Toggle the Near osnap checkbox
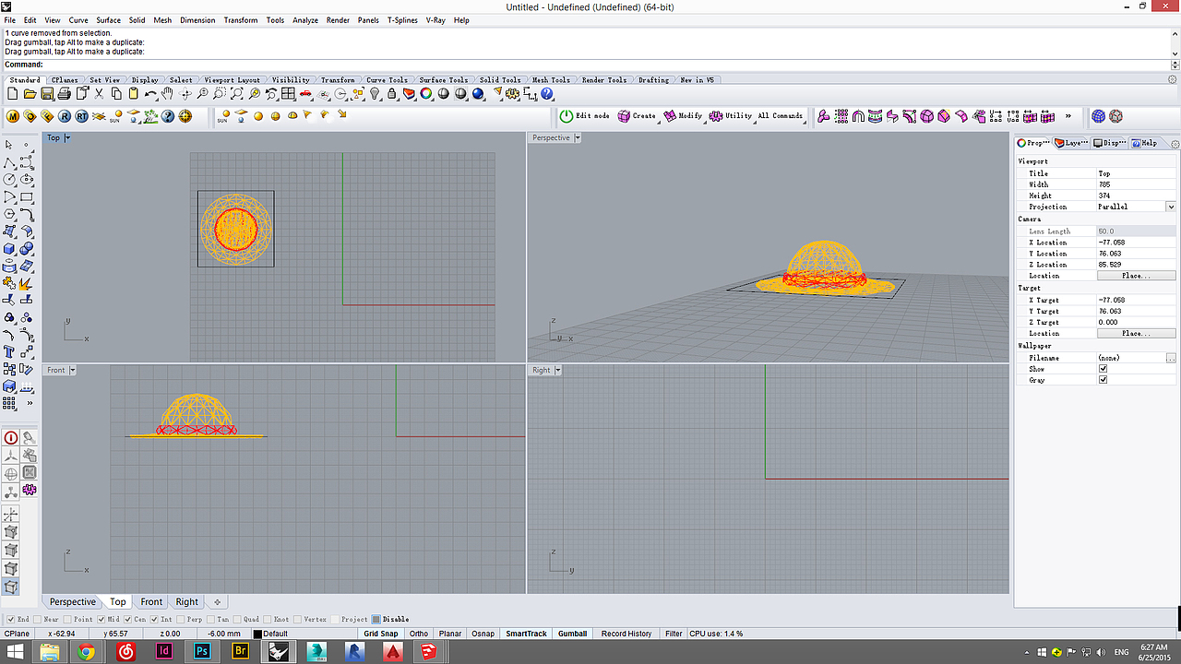Screen dimensions: 1181x664 tap(37, 620)
